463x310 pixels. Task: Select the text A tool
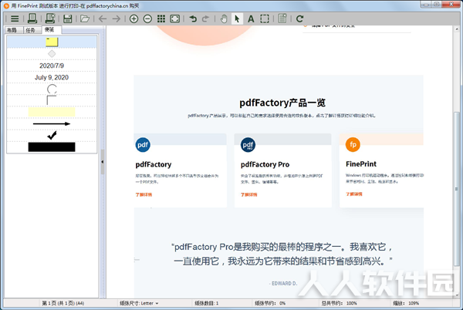(x=251, y=19)
